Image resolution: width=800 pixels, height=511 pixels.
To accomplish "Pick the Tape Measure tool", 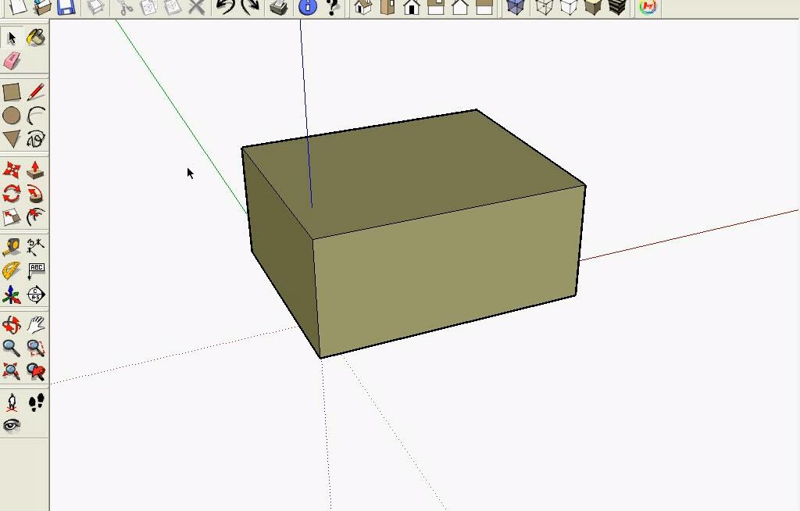I will (x=12, y=248).
